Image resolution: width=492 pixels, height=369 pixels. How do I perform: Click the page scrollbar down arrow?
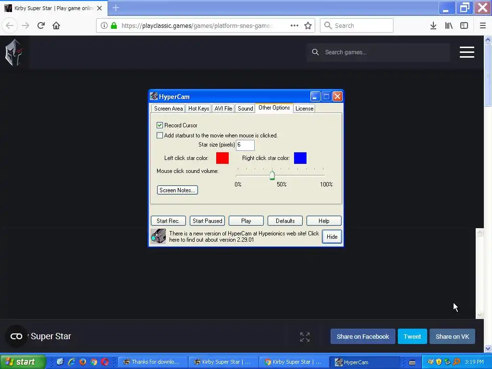click(488, 349)
